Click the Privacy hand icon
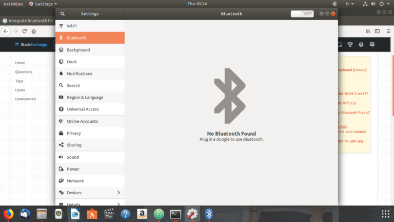 click(61, 133)
